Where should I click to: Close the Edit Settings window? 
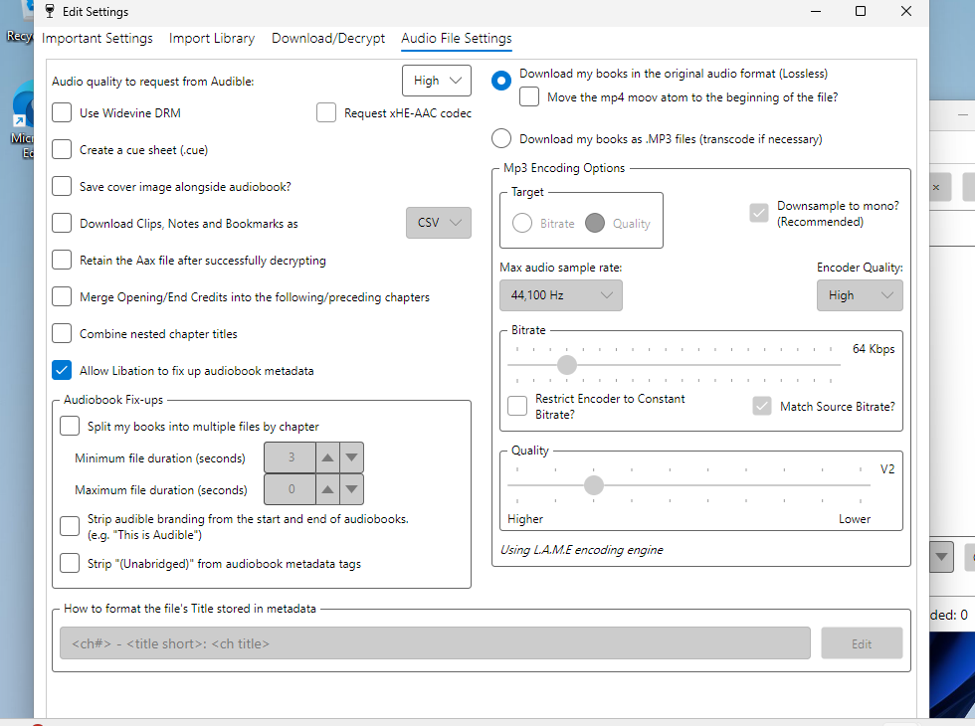[x=906, y=11]
